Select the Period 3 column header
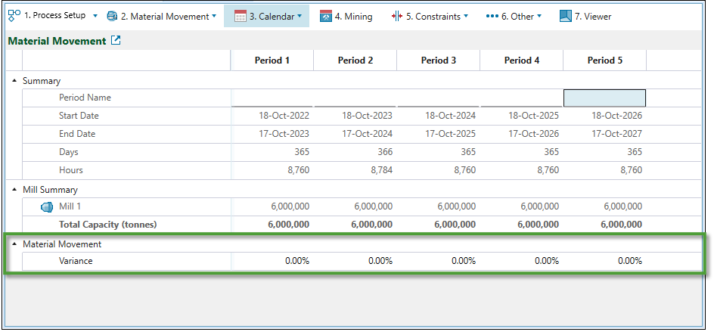The width and height of the screenshot is (714, 332). 438,61
